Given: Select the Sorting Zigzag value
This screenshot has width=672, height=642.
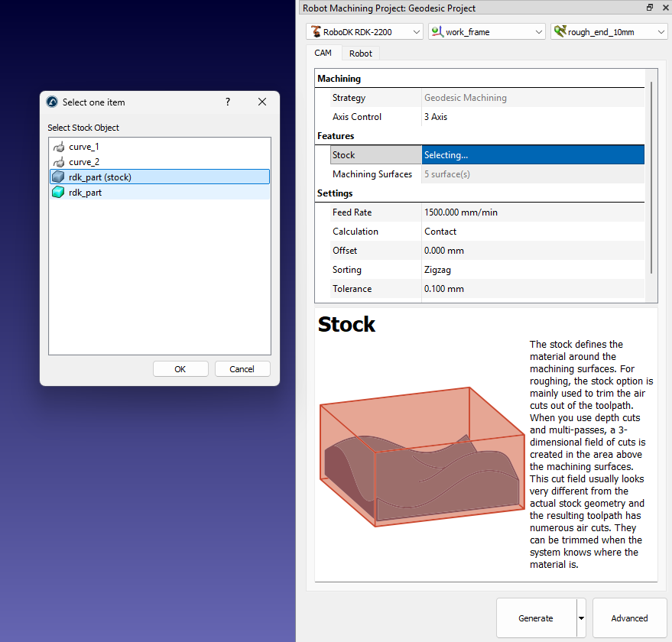Looking at the screenshot, I should pos(533,270).
